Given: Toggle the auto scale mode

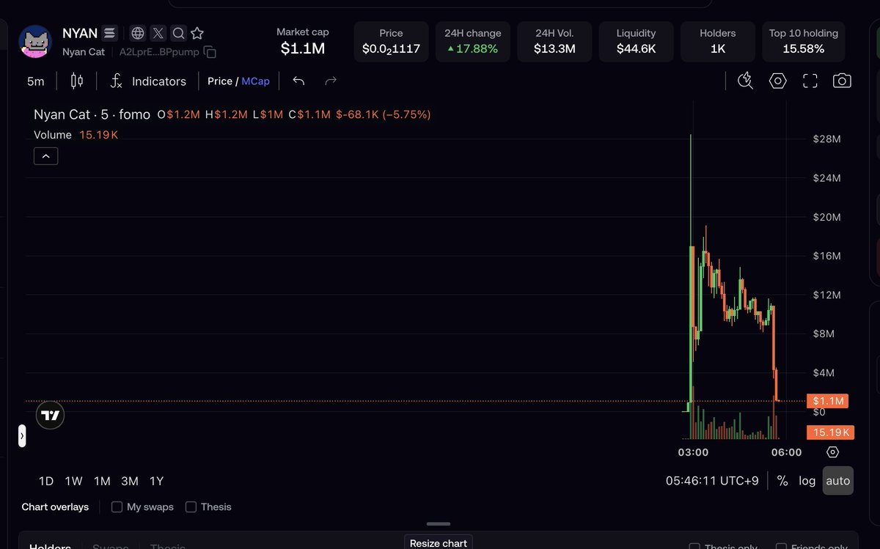Looking at the screenshot, I should [838, 481].
